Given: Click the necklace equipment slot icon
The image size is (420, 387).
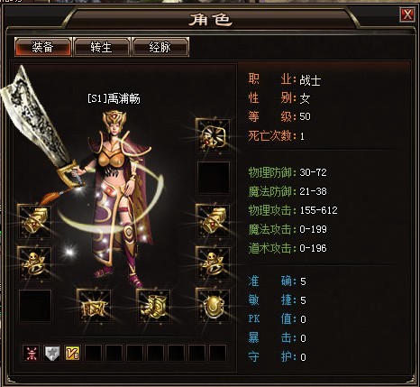Looking at the screenshot, I should tap(213, 135).
